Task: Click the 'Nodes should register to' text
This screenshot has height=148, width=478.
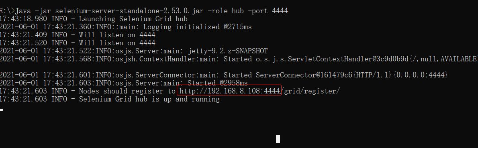Action: [127, 91]
